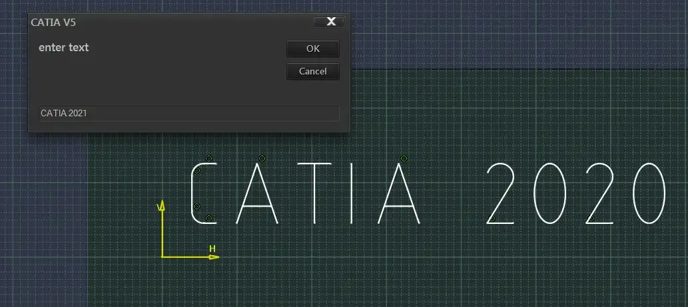688x307 pixels.
Task: Close the CATIA V5 dialog with X
Action: [x=329, y=22]
